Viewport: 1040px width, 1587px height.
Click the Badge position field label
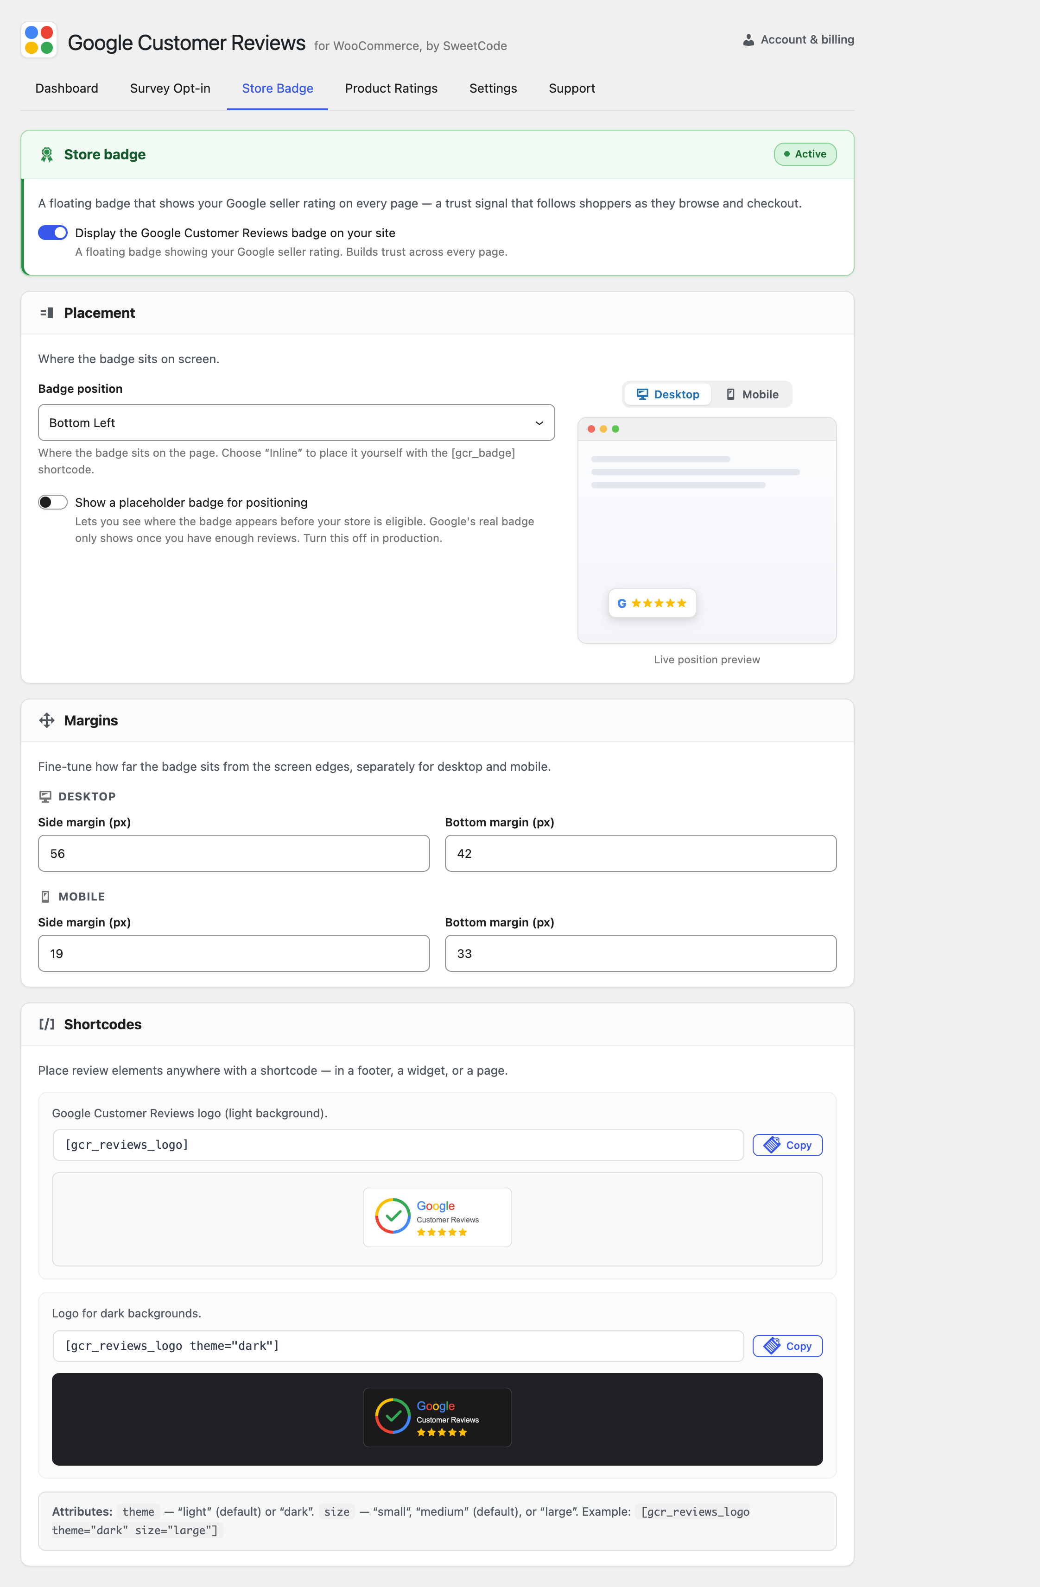(80, 389)
